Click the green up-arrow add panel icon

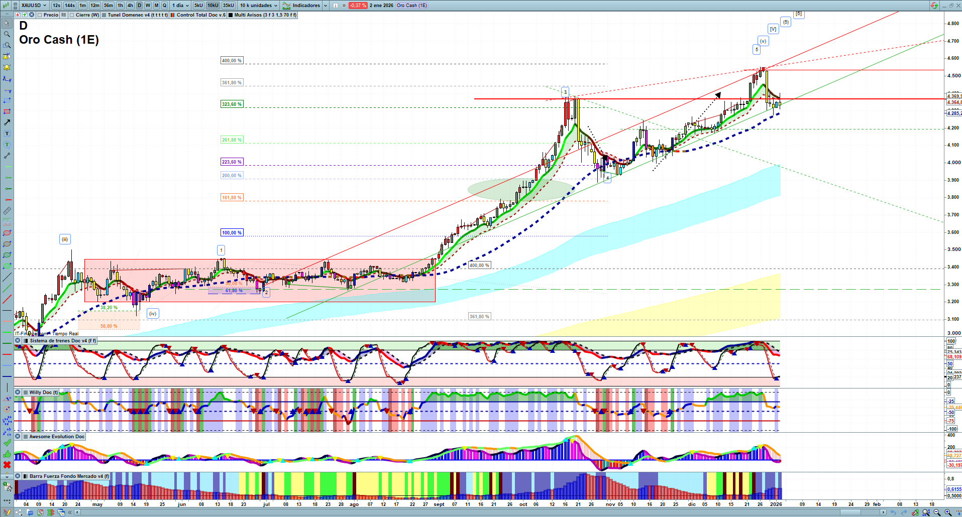(25, 15)
